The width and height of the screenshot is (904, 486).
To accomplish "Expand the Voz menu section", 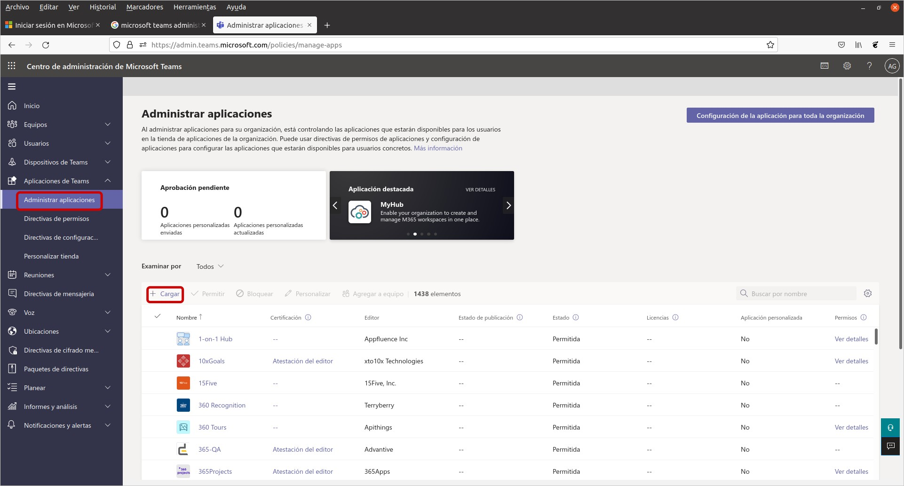I will [x=108, y=313].
